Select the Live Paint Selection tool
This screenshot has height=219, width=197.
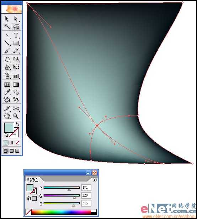pyautogui.click(x=16, y=100)
